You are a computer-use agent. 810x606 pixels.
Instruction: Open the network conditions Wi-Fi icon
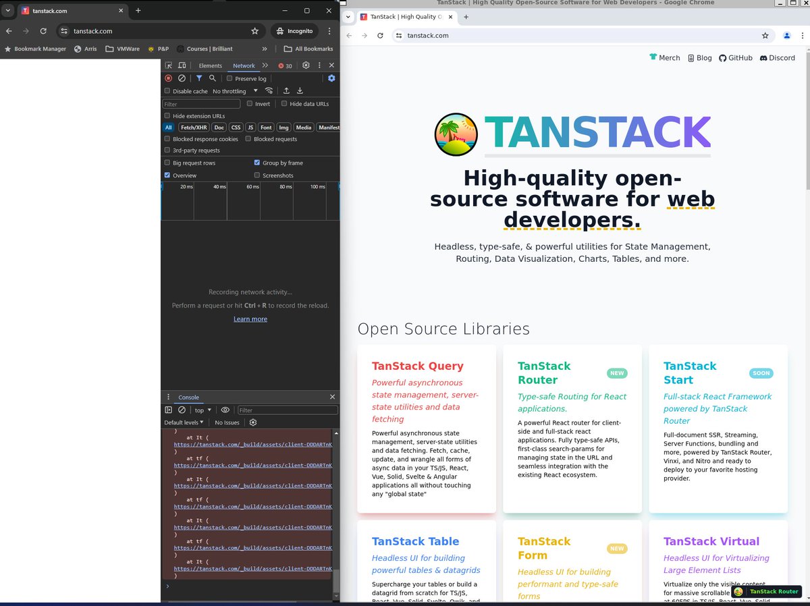click(x=269, y=91)
